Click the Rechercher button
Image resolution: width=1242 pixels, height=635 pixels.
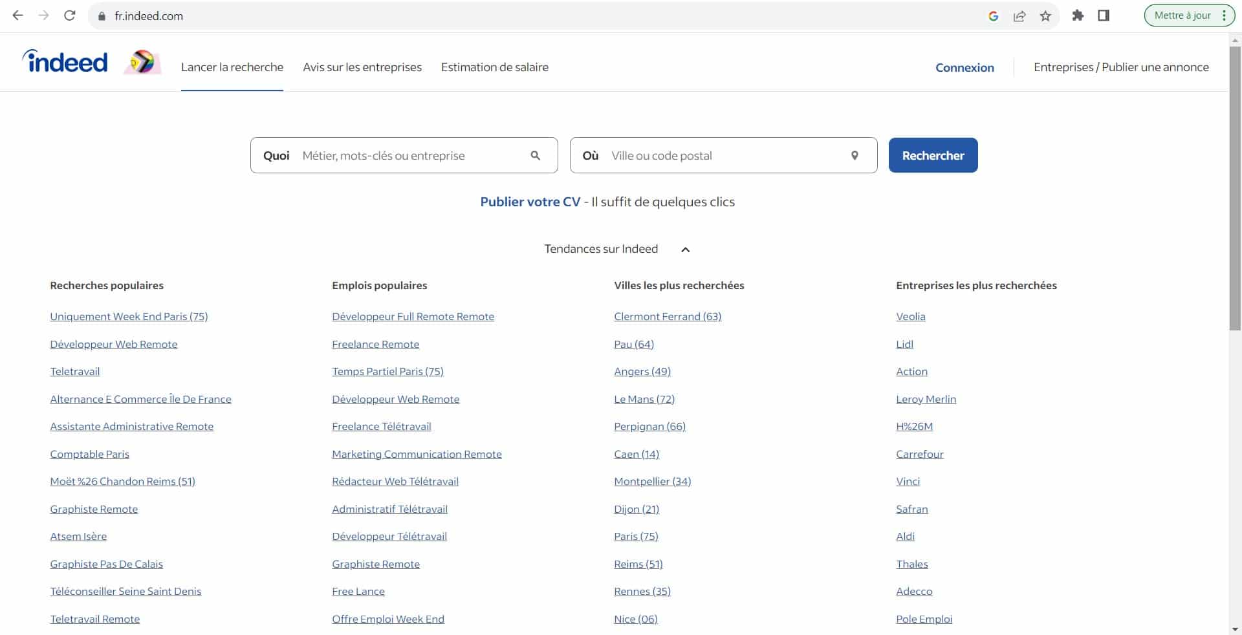pos(933,155)
